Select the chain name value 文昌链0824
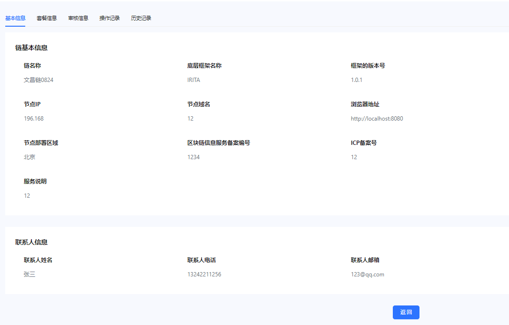Viewport: 509px width, 325px height. [38, 80]
